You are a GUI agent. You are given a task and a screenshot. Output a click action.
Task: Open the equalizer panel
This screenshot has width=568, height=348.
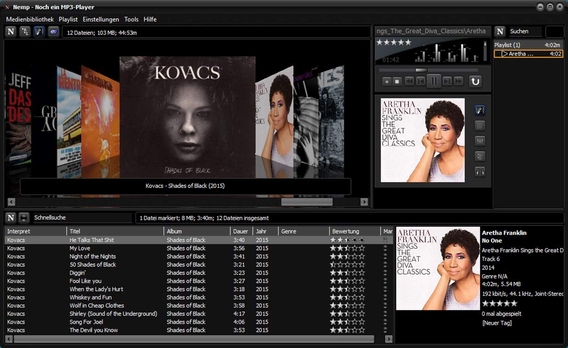[480, 141]
